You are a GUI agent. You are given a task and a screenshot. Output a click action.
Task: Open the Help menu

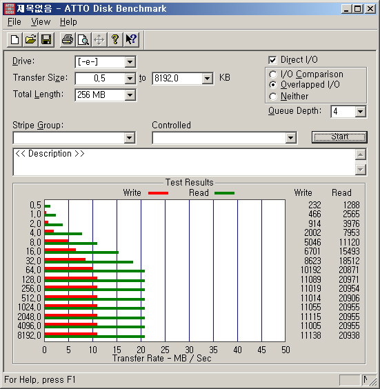click(x=68, y=22)
